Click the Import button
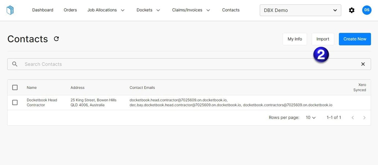The height and width of the screenshot is (165, 378). (323, 39)
